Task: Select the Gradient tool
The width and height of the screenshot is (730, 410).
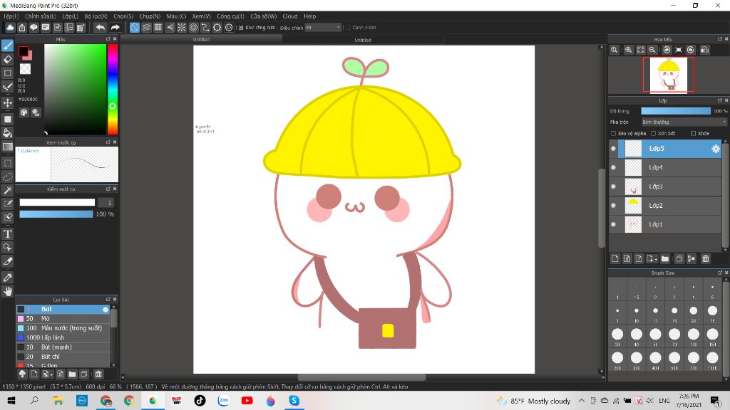Action: coord(7,147)
